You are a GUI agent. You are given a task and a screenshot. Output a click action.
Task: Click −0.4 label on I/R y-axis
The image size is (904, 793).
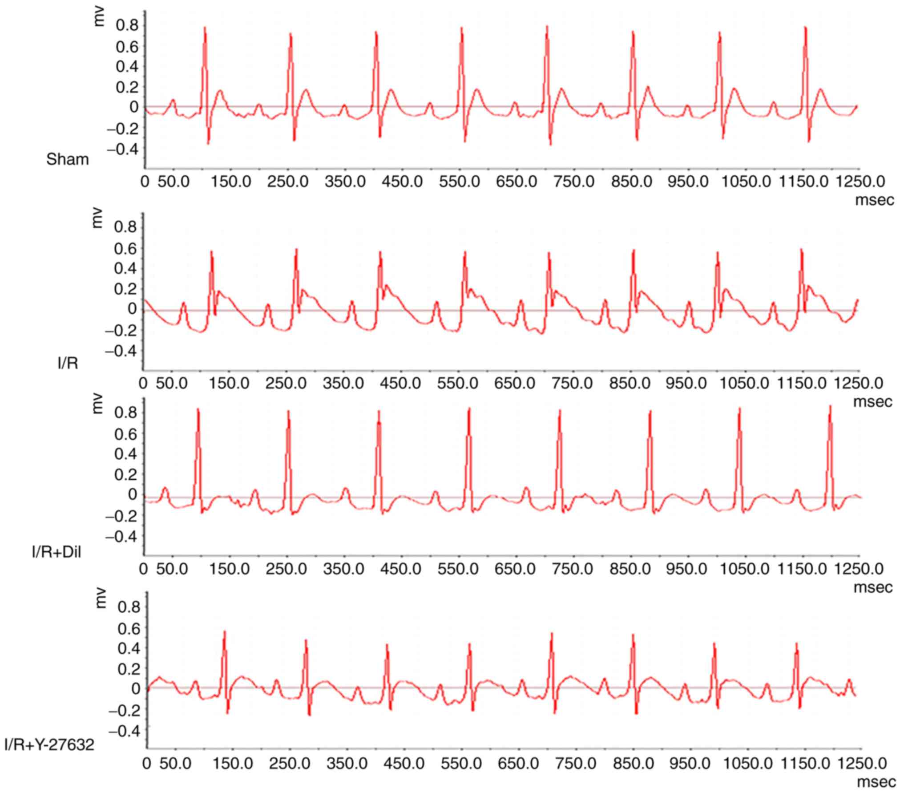coord(121,352)
